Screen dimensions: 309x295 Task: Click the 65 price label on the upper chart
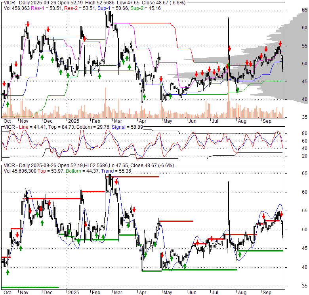(x=305, y=10)
